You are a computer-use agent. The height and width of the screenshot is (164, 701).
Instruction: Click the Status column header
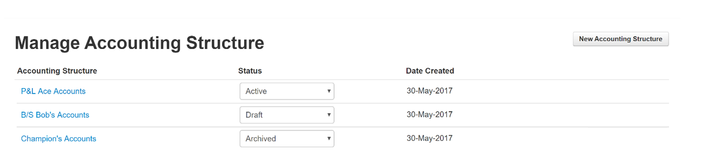(x=250, y=71)
